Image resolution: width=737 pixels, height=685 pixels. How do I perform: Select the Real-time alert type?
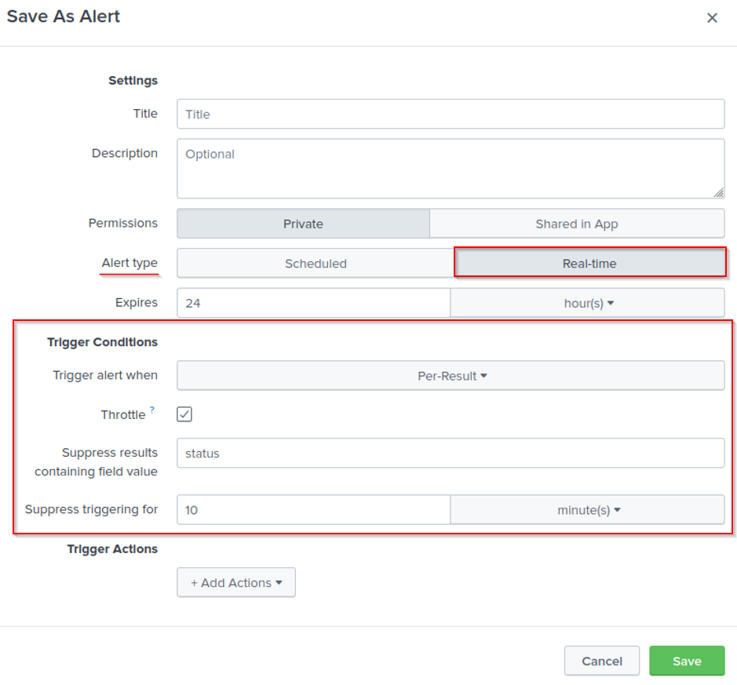[589, 264]
